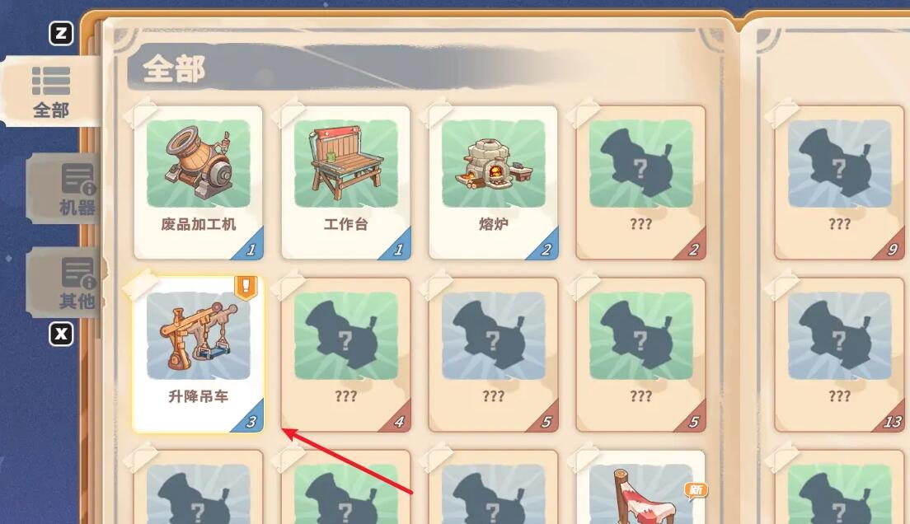This screenshot has height=524, width=910.
Task: Switch to the 全部 sidebar tab
Action: click(51, 91)
